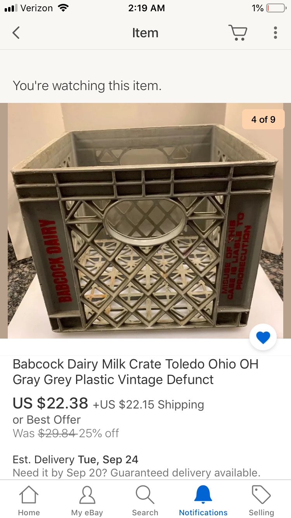Toggle the blue heart watch button
Image resolution: width=291 pixels, height=518 pixels.
point(263,337)
